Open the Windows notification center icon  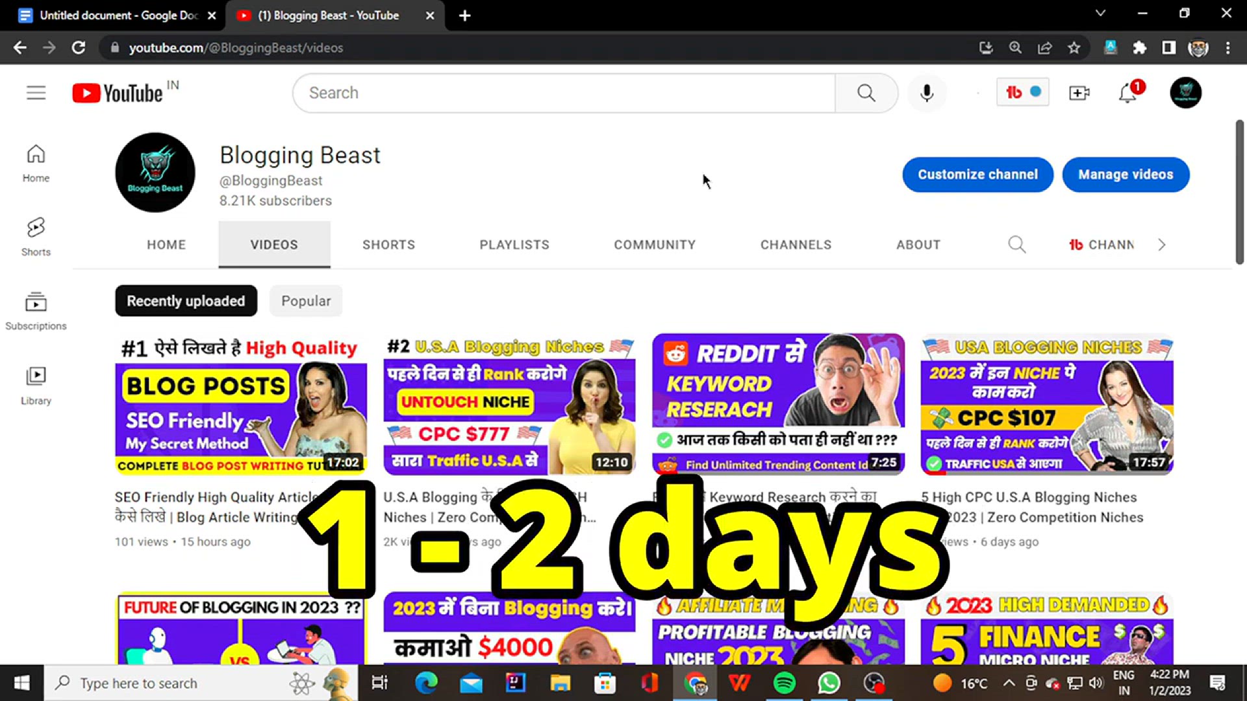(1217, 683)
